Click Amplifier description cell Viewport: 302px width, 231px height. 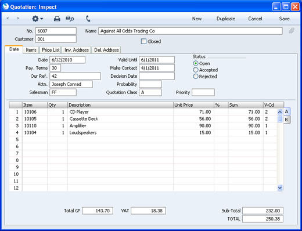pyautogui.click(x=120, y=126)
